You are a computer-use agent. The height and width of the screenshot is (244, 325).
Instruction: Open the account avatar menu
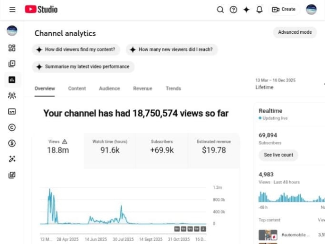tap(311, 10)
